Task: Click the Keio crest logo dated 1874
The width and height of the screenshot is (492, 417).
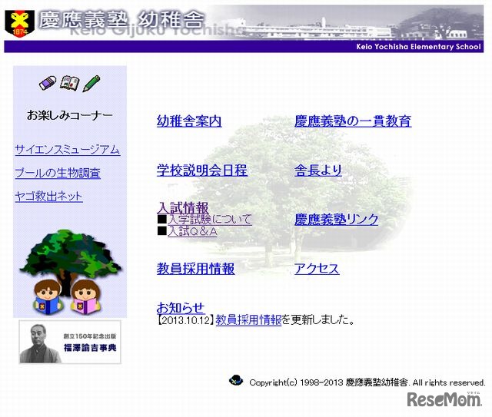Action: click(x=19, y=23)
